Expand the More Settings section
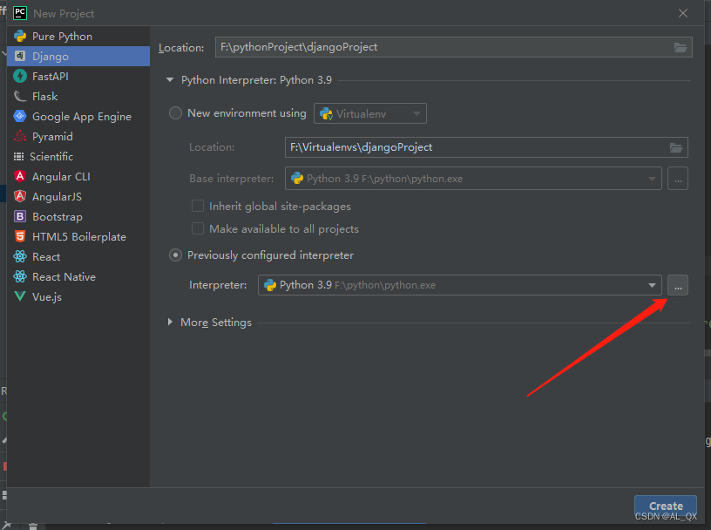The image size is (711, 530). click(170, 322)
